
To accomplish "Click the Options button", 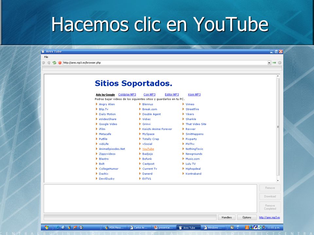I will (247, 217).
